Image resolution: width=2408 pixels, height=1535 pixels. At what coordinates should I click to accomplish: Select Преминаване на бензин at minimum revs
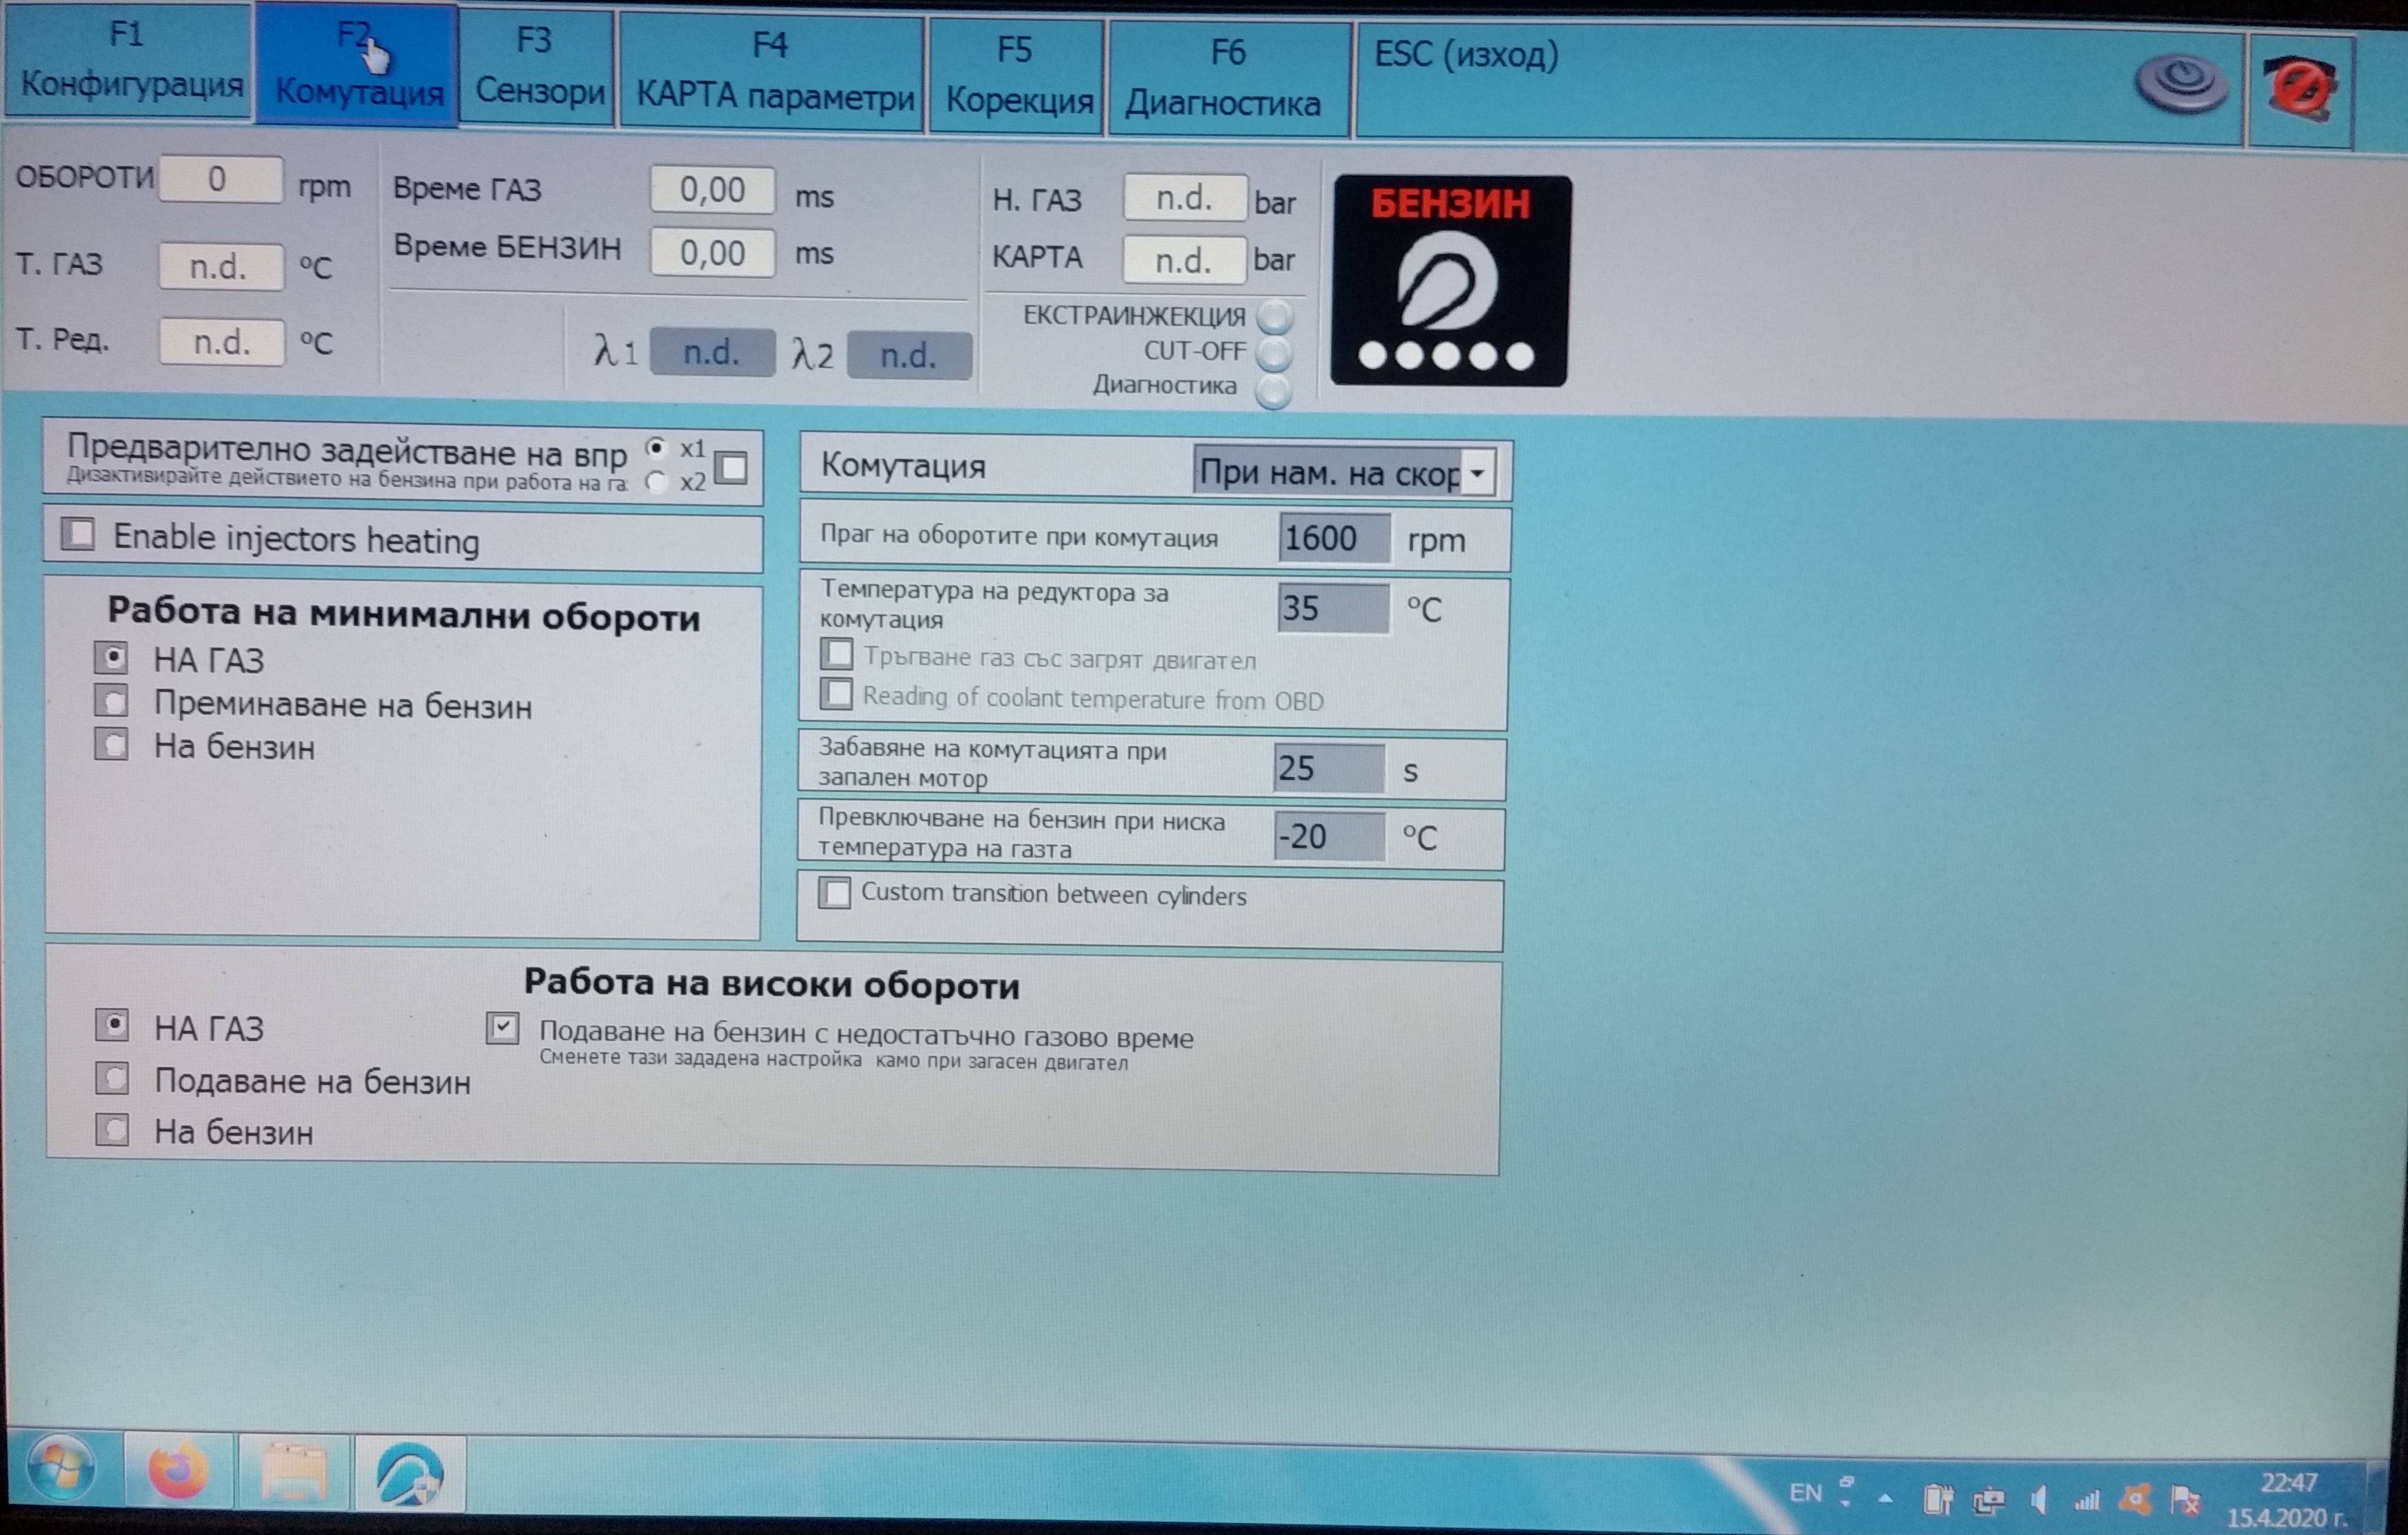[112, 702]
